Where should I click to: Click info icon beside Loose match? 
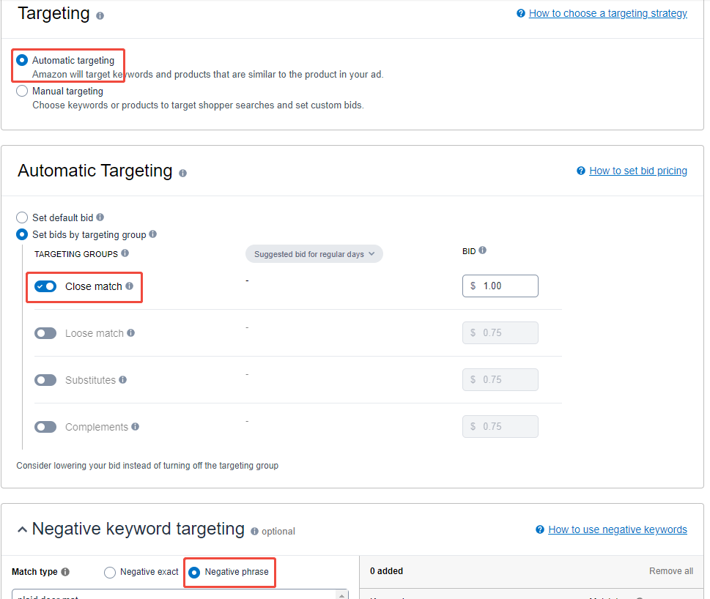(x=131, y=333)
